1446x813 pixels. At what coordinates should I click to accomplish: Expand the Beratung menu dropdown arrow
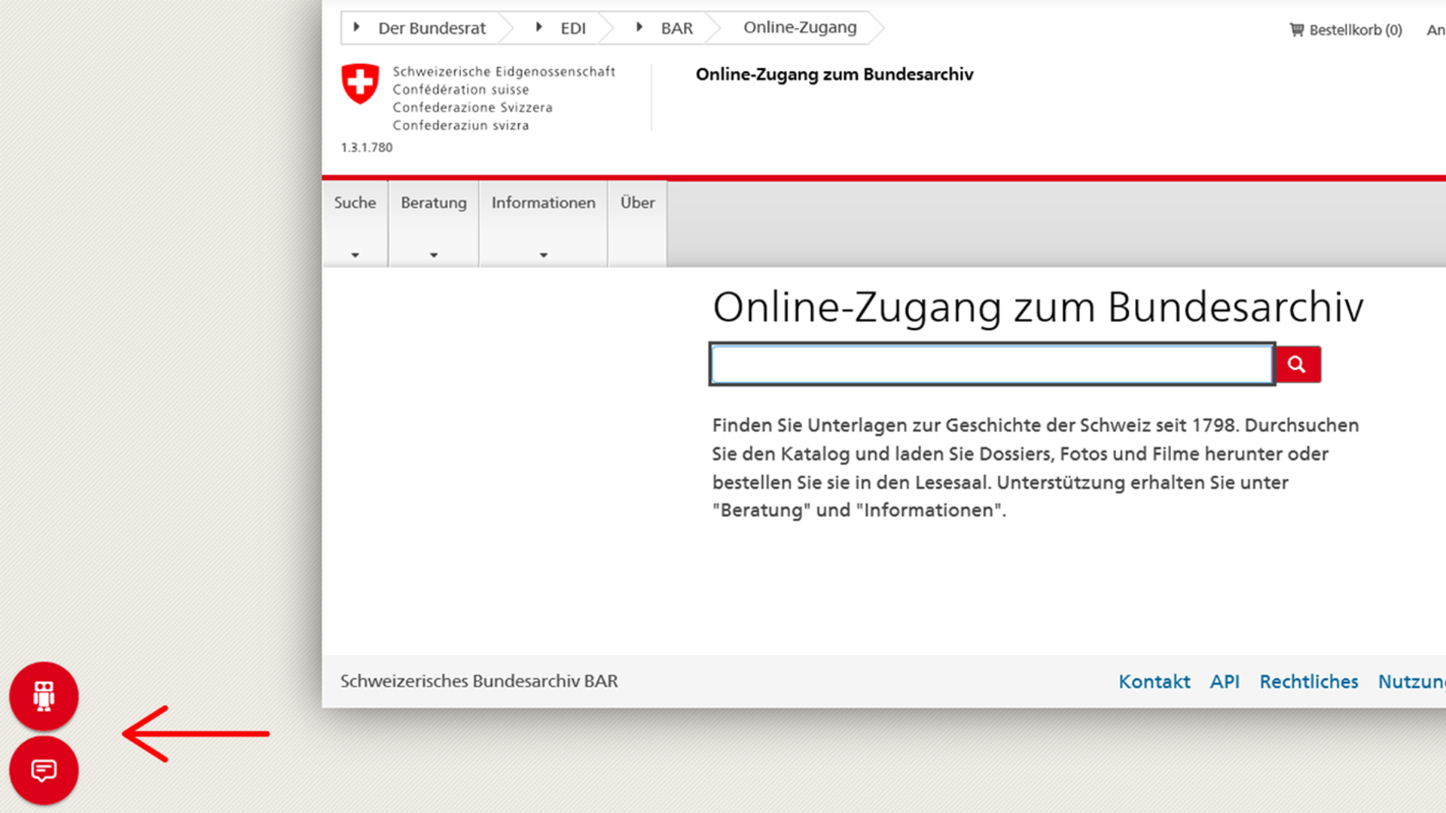tap(433, 256)
